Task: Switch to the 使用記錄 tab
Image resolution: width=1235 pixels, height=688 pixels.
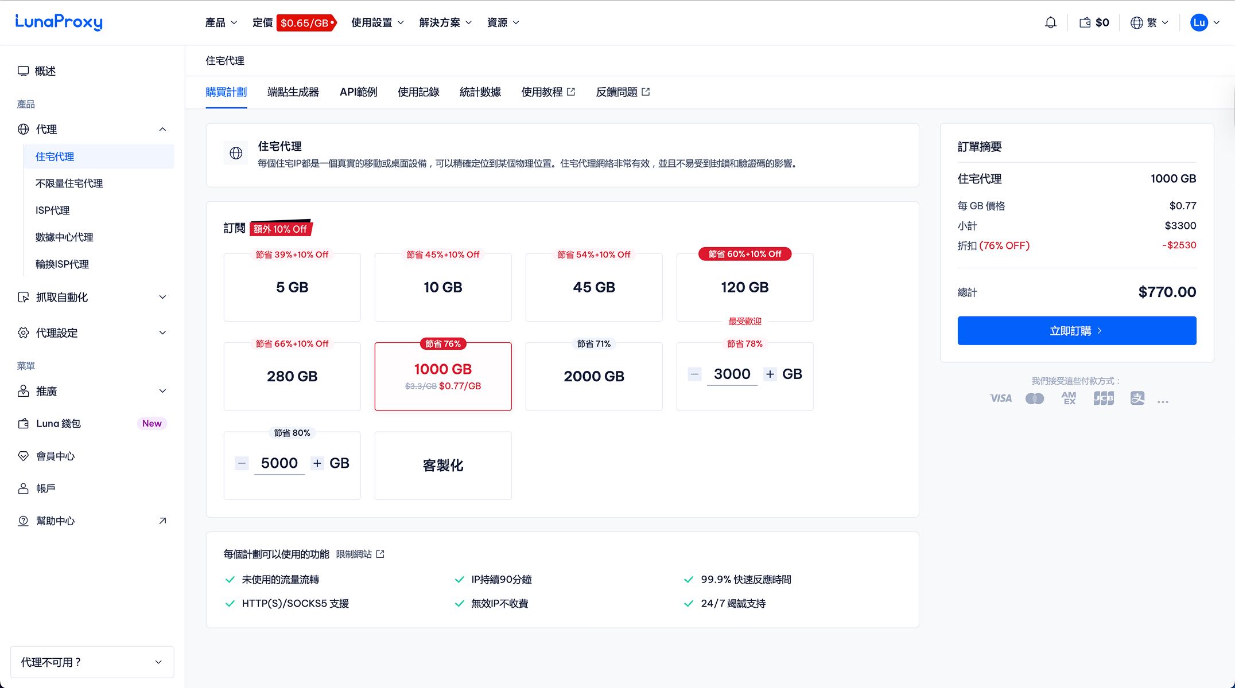Action: pyautogui.click(x=418, y=92)
